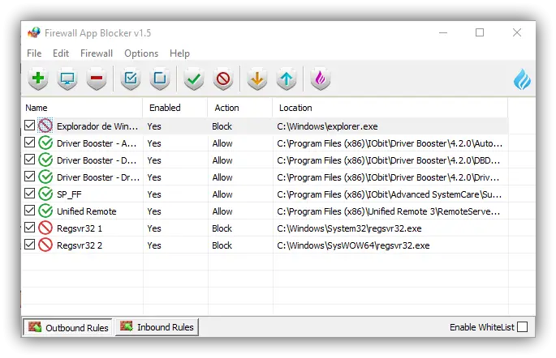Image resolution: width=556 pixels, height=358 pixels.
Task: Click the blue flame logo at toolbar right
Action: [522, 79]
